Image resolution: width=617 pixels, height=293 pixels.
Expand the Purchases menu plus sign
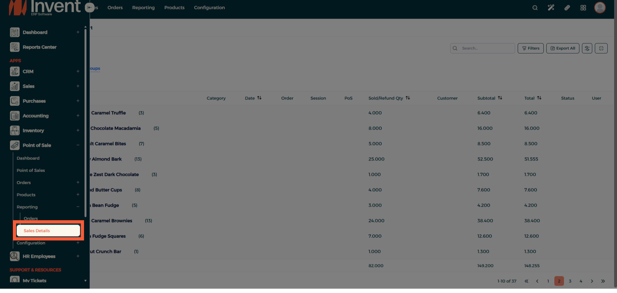click(x=78, y=101)
